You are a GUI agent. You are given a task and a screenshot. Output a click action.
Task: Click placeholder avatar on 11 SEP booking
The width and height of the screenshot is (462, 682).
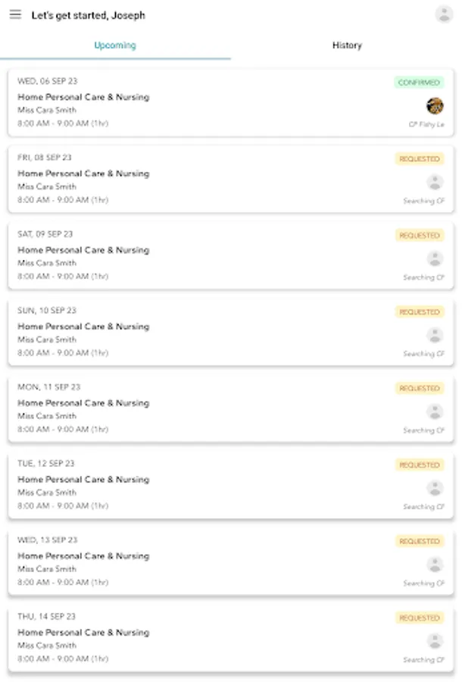pyautogui.click(x=435, y=411)
